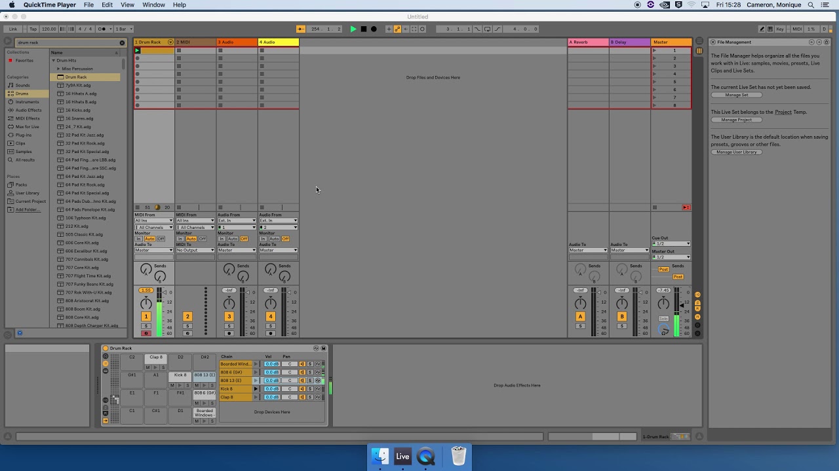Click Spotlight search in the menu bar
839x471 pixels.
tap(810, 5)
